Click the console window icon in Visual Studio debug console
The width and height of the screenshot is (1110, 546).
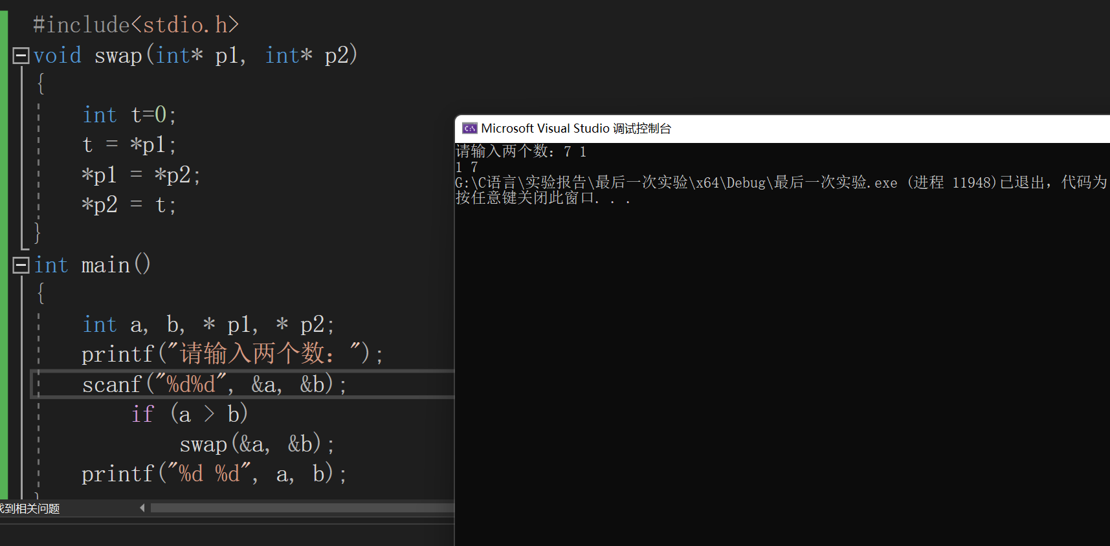click(469, 128)
